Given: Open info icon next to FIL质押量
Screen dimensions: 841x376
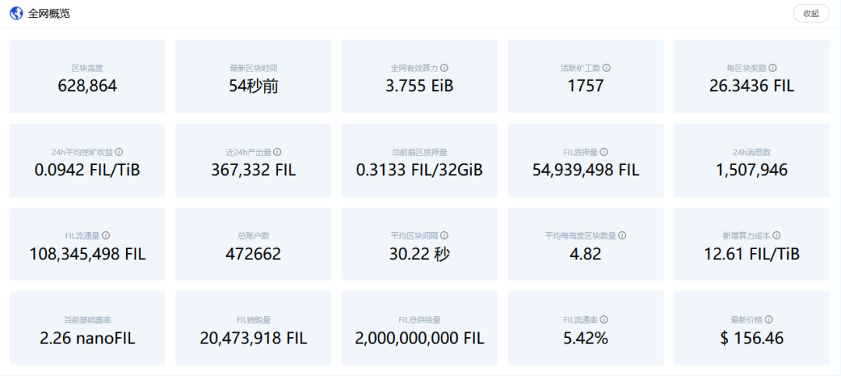Looking at the screenshot, I should pos(604,153).
